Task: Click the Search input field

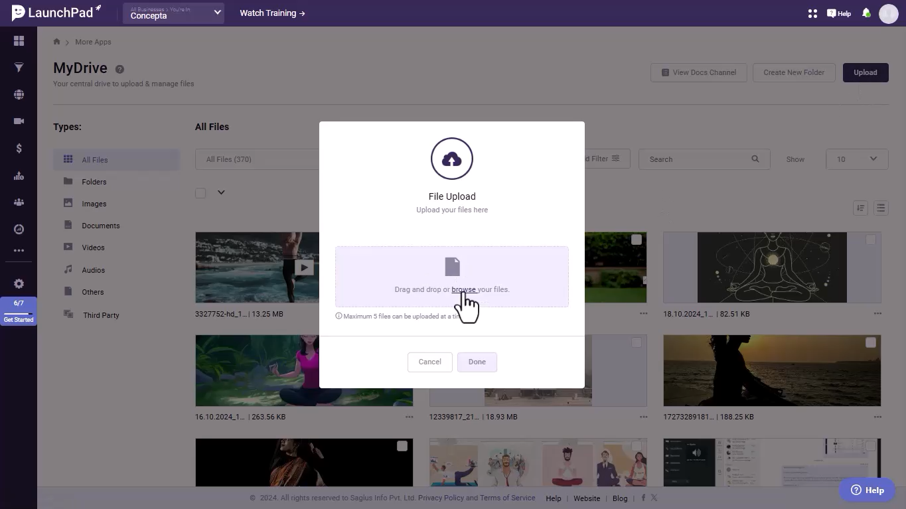Action: 704,159
